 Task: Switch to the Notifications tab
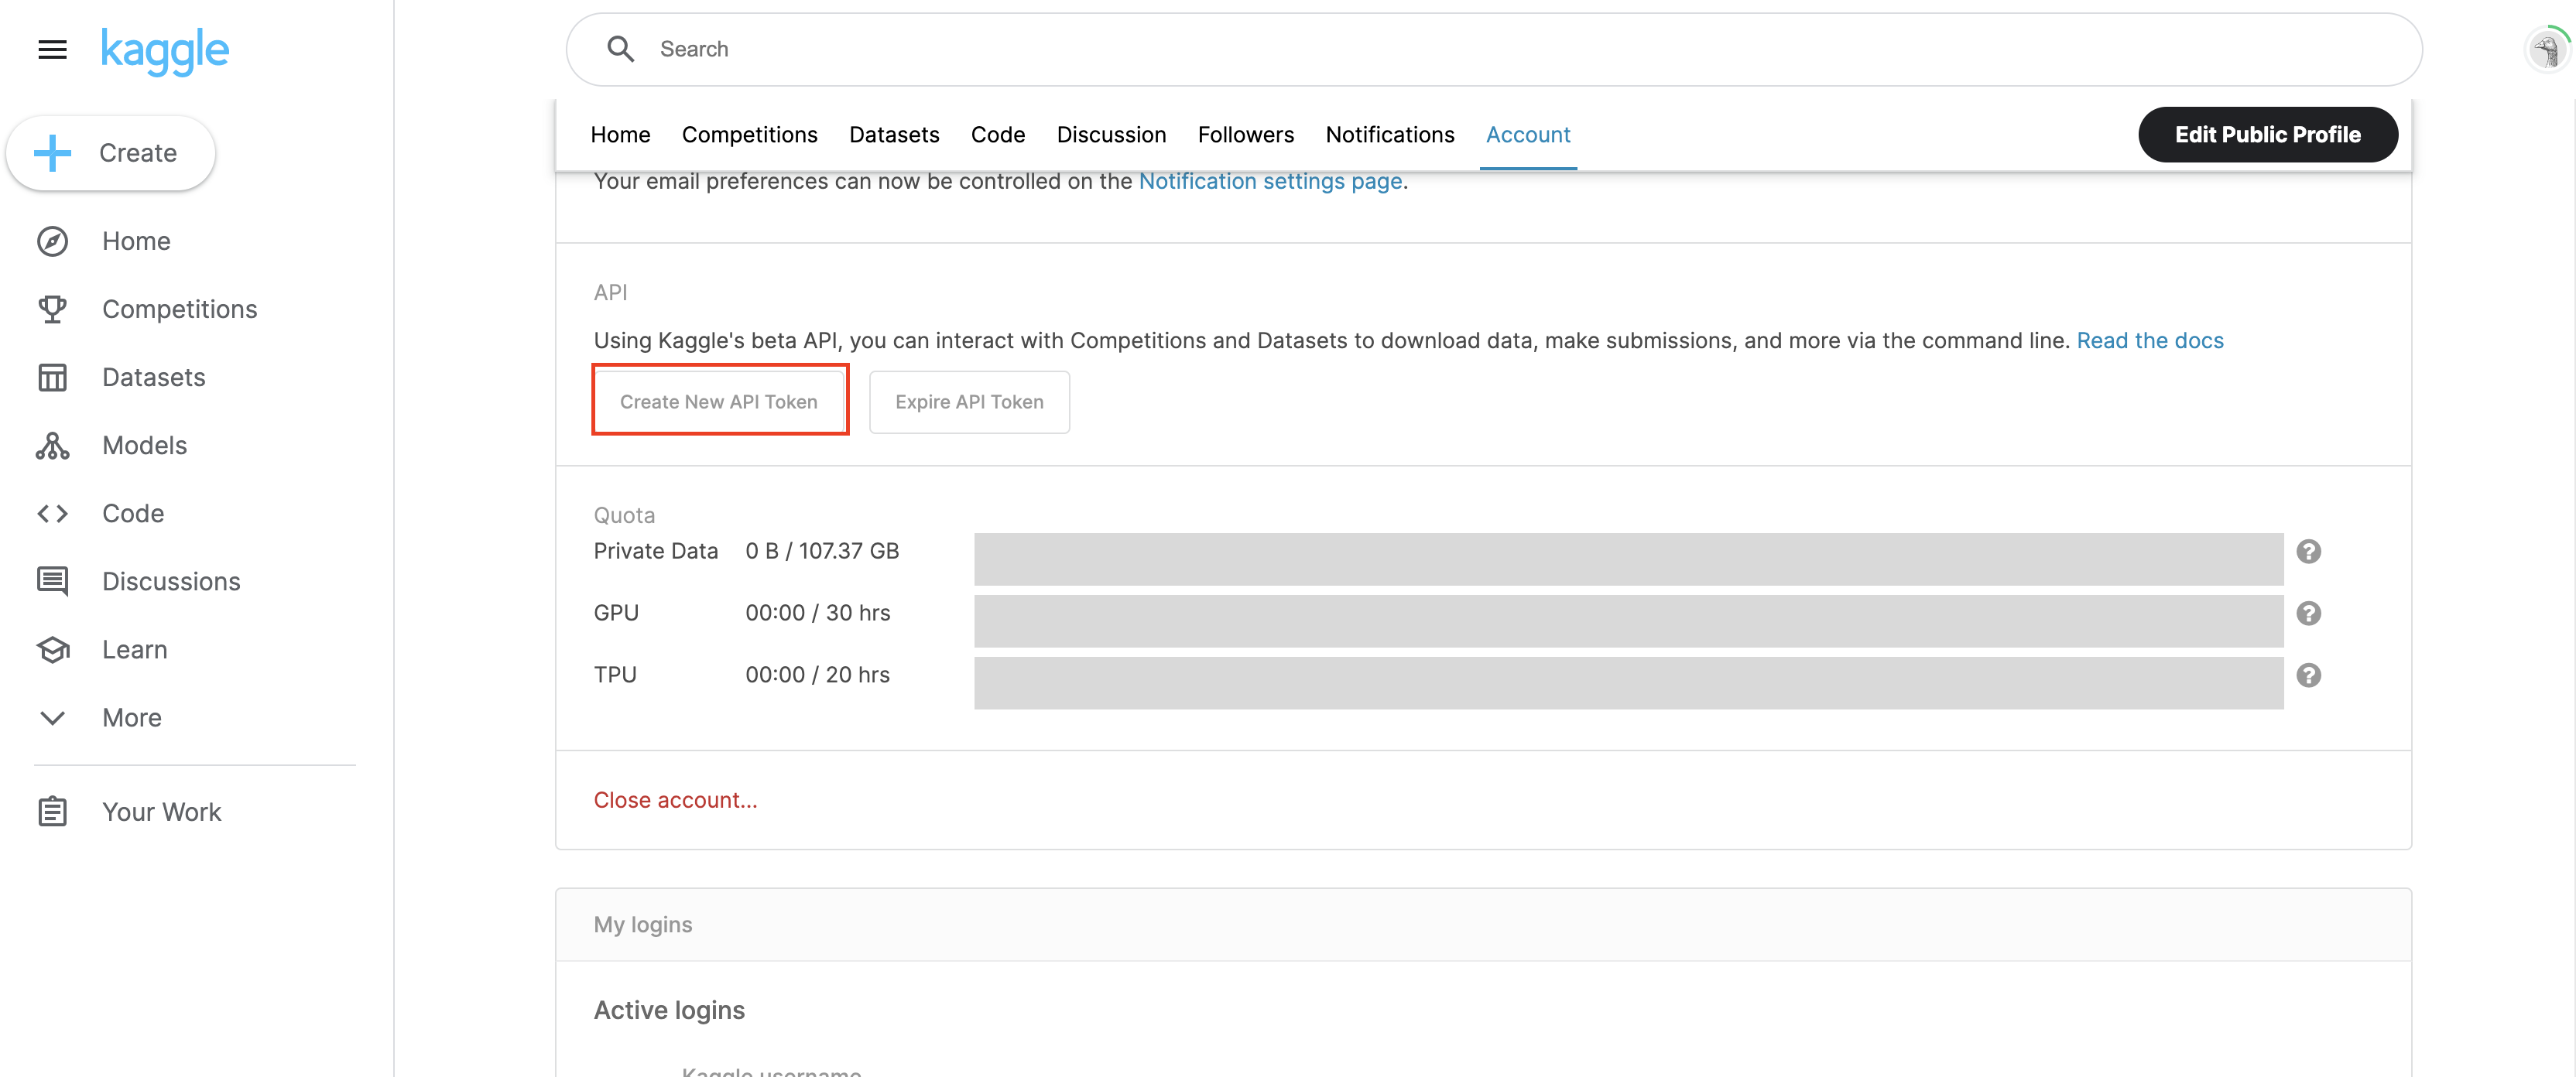pos(1389,135)
